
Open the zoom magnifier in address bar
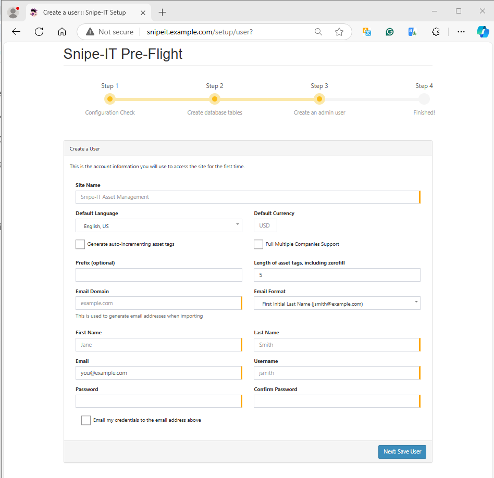coord(318,32)
